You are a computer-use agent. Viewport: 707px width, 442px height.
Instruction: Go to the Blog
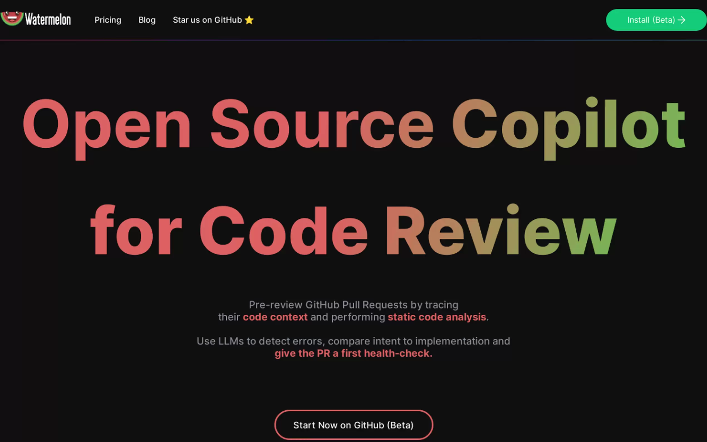(x=147, y=20)
